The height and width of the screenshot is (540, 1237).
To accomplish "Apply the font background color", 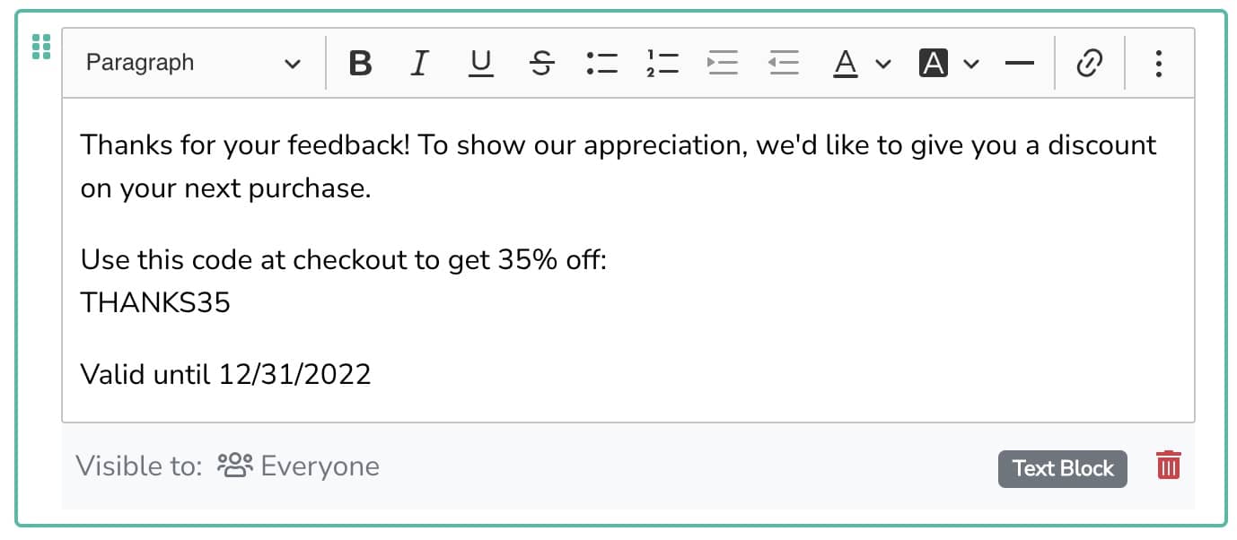I will (934, 64).
